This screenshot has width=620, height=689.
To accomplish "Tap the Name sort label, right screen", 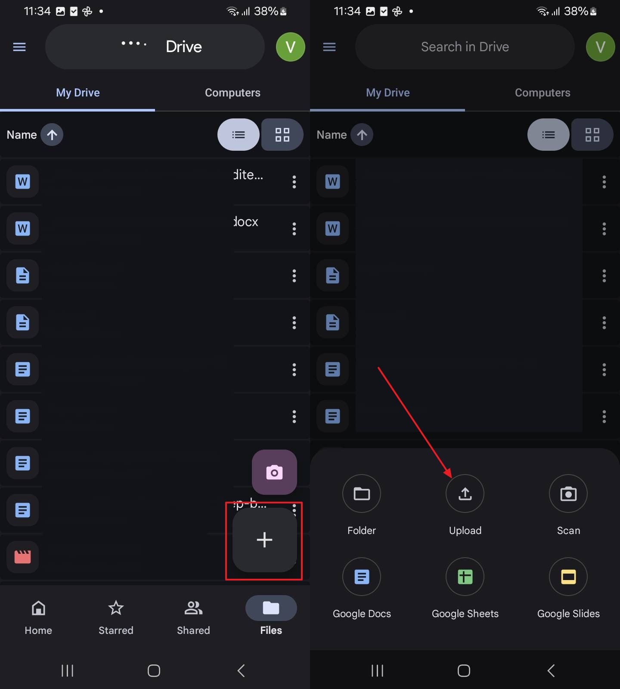I will [x=332, y=135].
